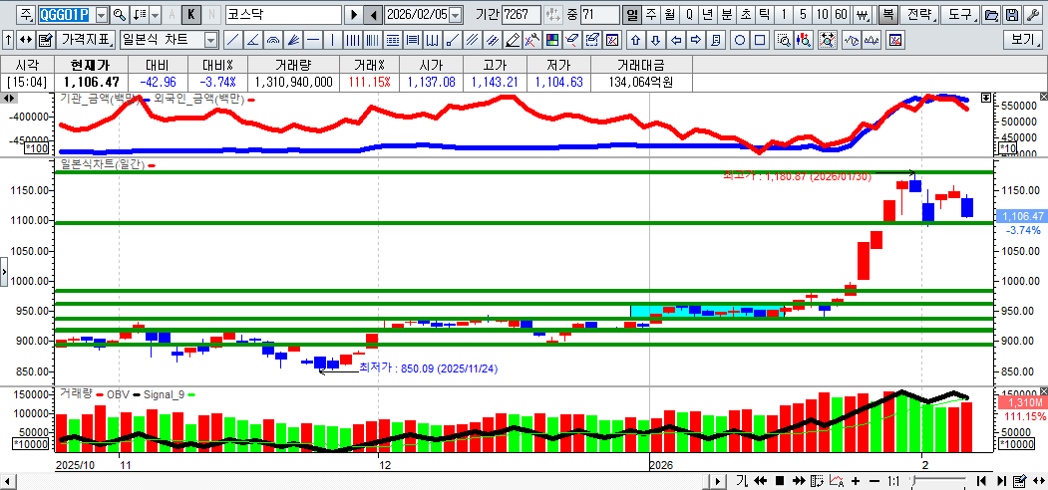Select the ellipse shape drawing tool
This screenshot has height=490, width=1048.
[740, 40]
